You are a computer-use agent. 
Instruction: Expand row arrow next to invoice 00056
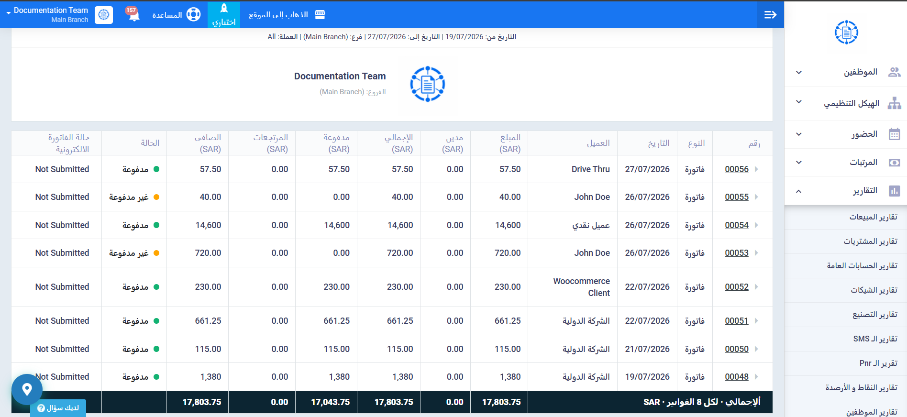coord(756,169)
